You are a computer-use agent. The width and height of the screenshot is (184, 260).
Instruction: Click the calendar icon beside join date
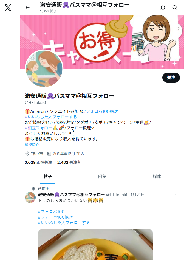coord(49,154)
